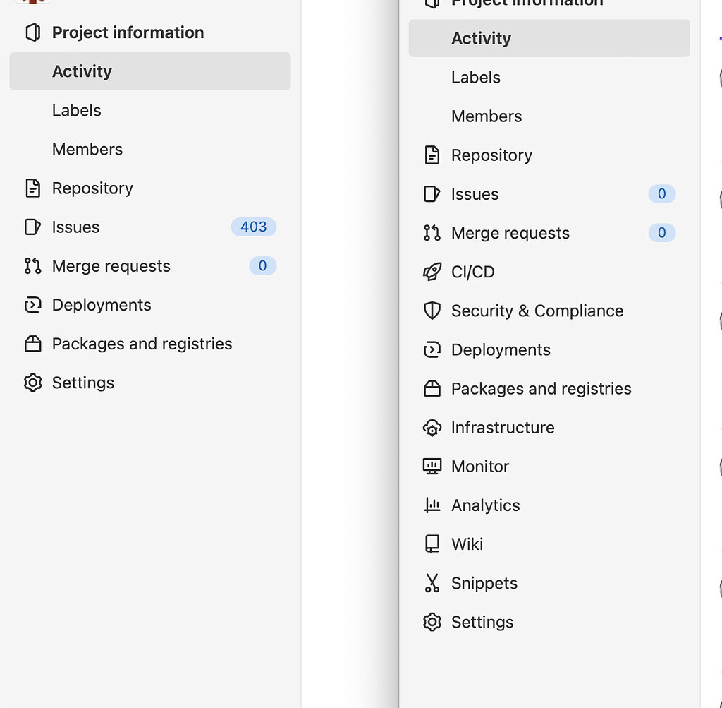The width and height of the screenshot is (722, 708).
Task: Click the Analytics chart icon
Action: tap(432, 505)
